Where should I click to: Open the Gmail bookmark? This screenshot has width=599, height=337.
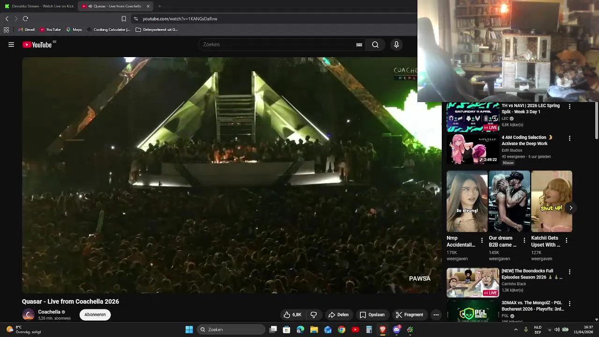click(26, 29)
